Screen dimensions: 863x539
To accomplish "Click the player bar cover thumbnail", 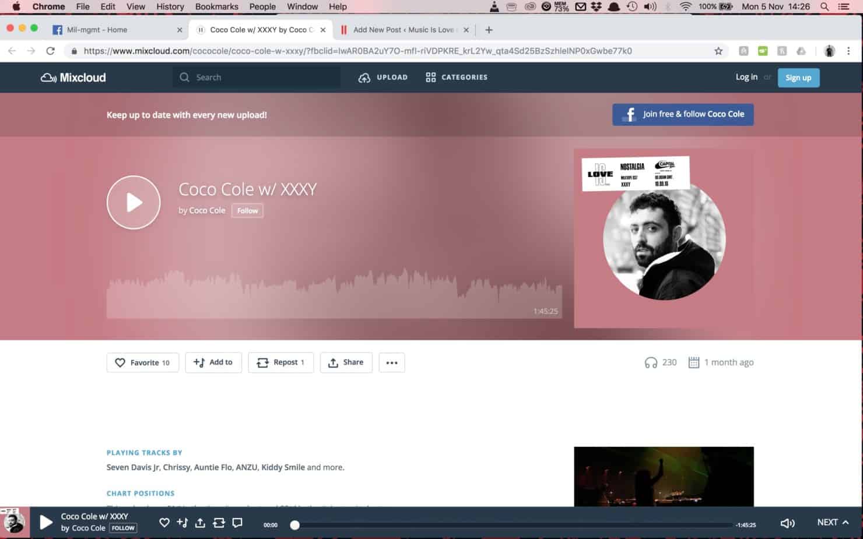I will [x=14, y=522].
